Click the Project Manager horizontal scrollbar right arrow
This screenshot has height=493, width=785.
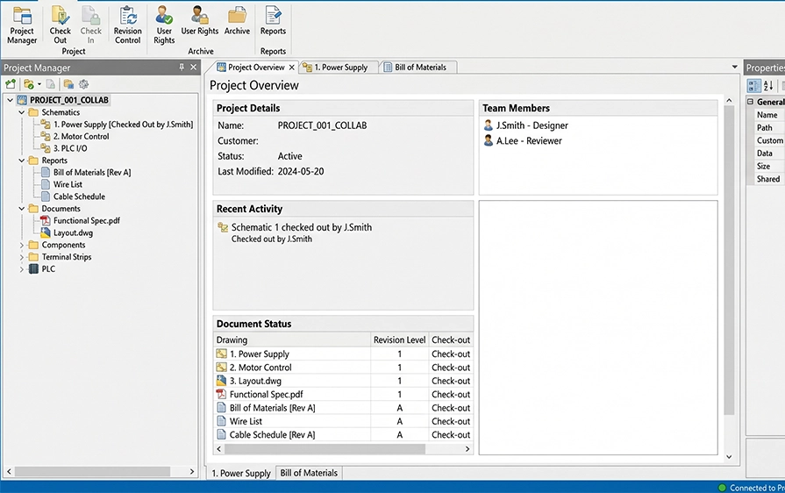192,471
